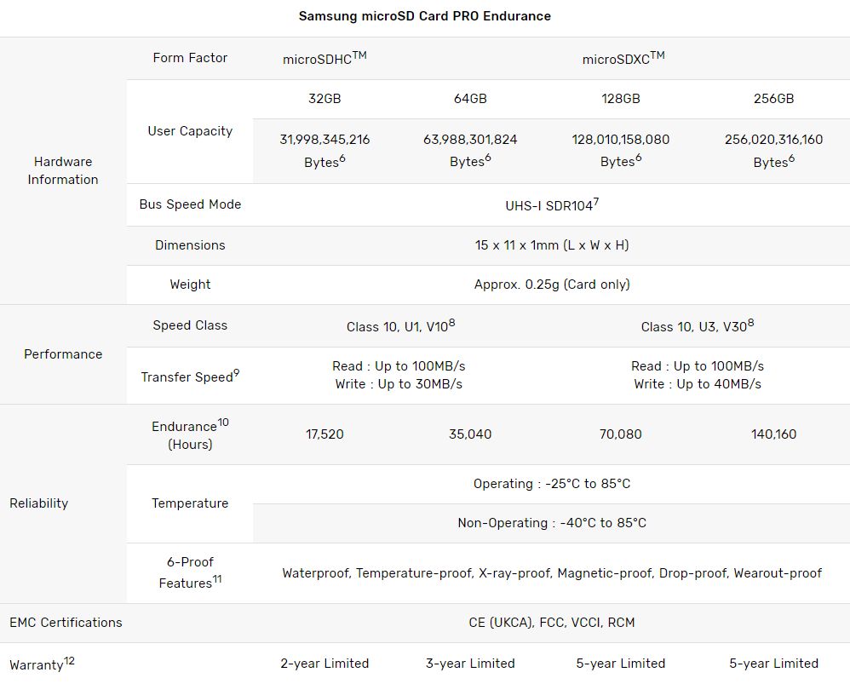This screenshot has height=684, width=850.
Task: Click '5-year Limited' under 128GB column
Action: pyautogui.click(x=620, y=664)
